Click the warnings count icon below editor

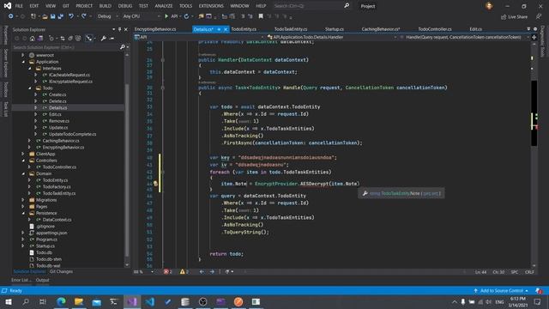(x=183, y=271)
